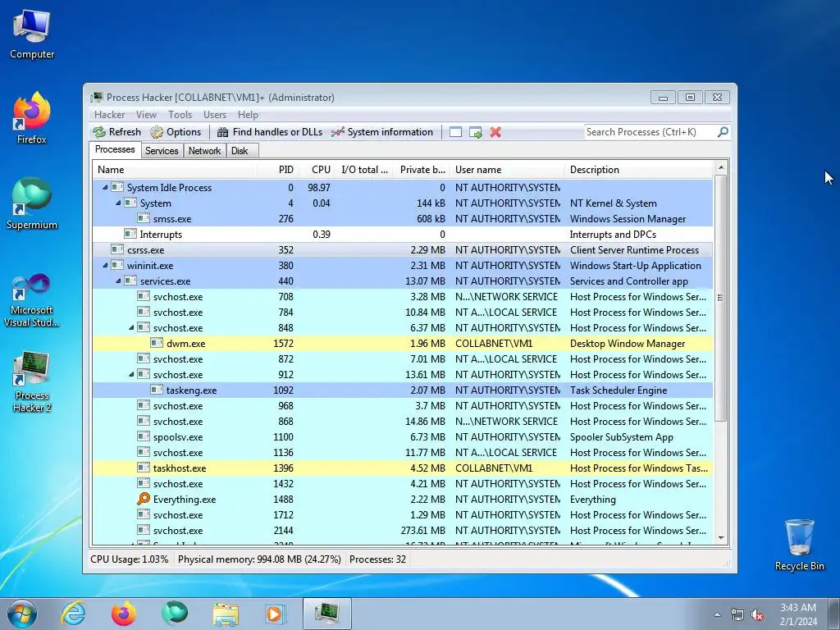The image size is (840, 630).
Task: Sort by the PID column header
Action: point(277,169)
